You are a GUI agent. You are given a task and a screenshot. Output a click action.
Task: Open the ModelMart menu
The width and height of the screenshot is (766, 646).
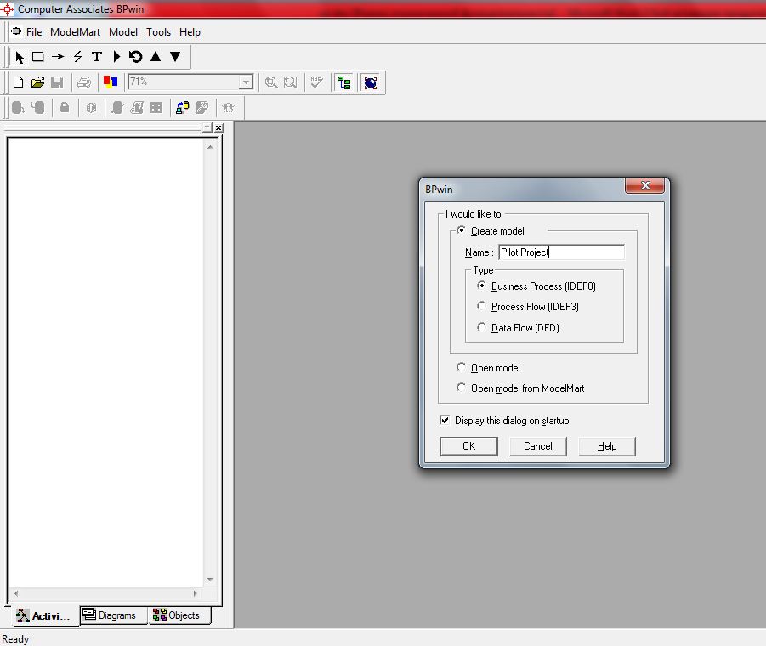coord(75,32)
